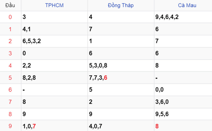This screenshot has height=131, width=212.
Task: Click Cà Mau cell containing 0,0
Action: point(183,90)
